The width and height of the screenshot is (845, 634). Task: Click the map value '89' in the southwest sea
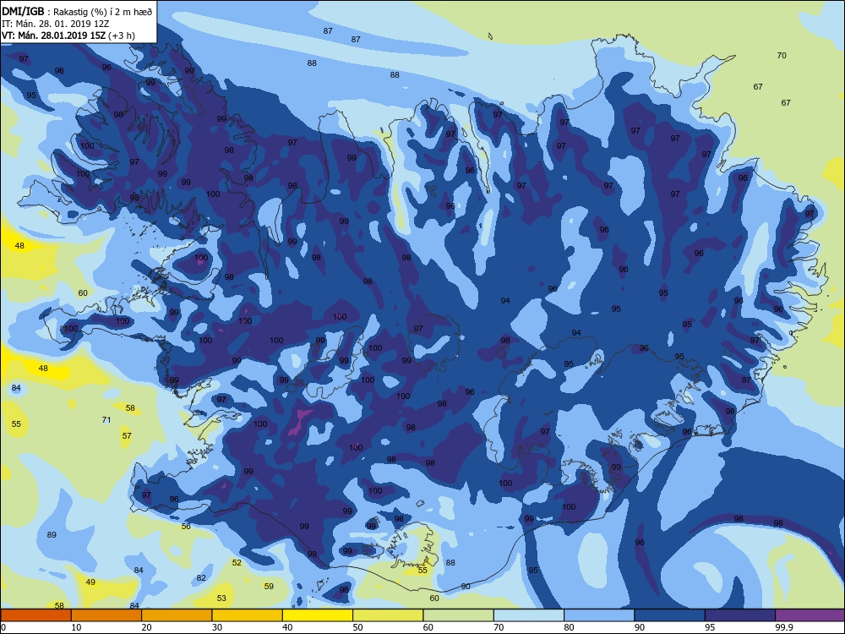[52, 535]
